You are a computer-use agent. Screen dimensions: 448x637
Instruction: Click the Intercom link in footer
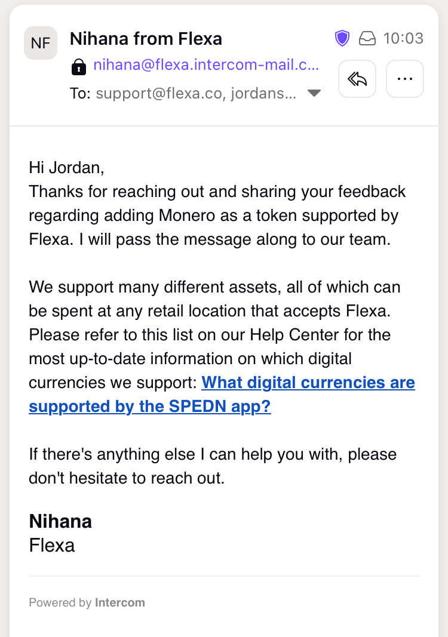click(119, 602)
